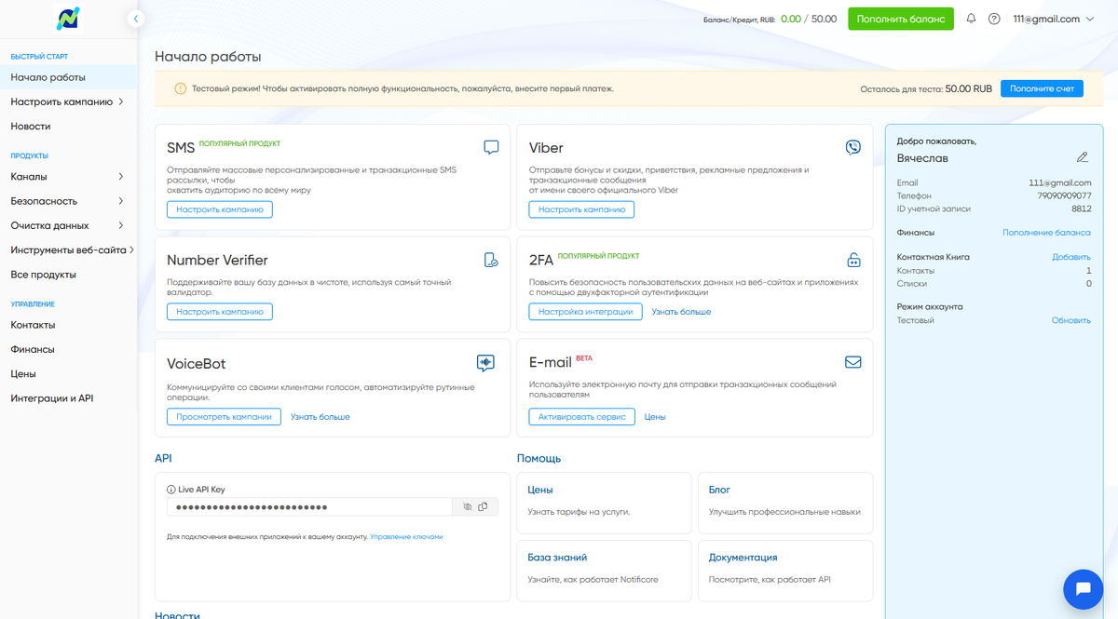The width and height of the screenshot is (1118, 619).
Task: Edit profile with the pencil icon
Action: click(x=1082, y=157)
